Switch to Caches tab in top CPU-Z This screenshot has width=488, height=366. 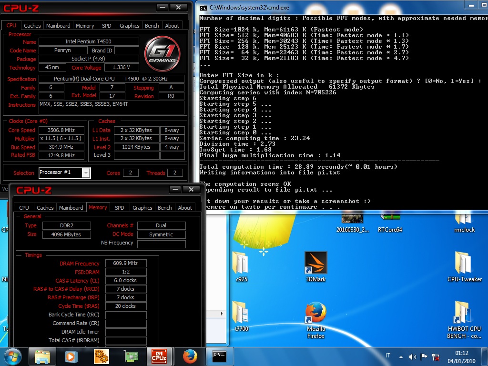click(32, 26)
